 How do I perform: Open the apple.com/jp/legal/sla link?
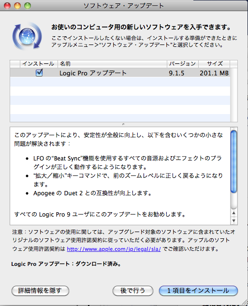tap(114, 249)
